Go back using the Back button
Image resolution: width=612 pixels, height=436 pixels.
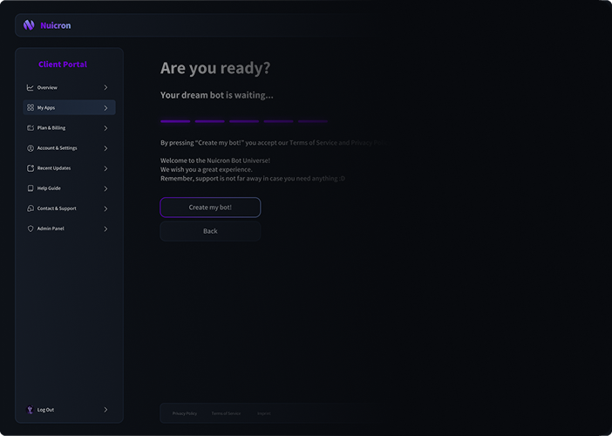210,231
